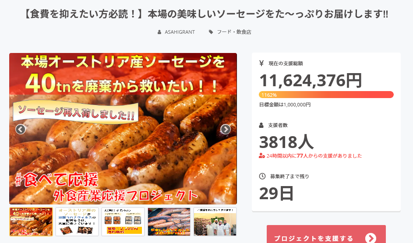Click the red supporter icon beside 24時間以内
Viewport: 413px width, 243px height.
point(262,156)
